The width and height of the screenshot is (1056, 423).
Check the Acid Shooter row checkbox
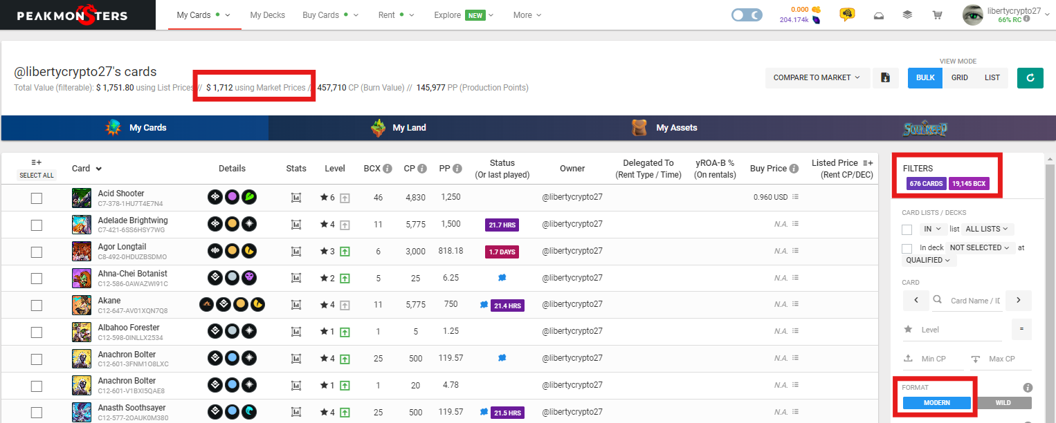[37, 198]
